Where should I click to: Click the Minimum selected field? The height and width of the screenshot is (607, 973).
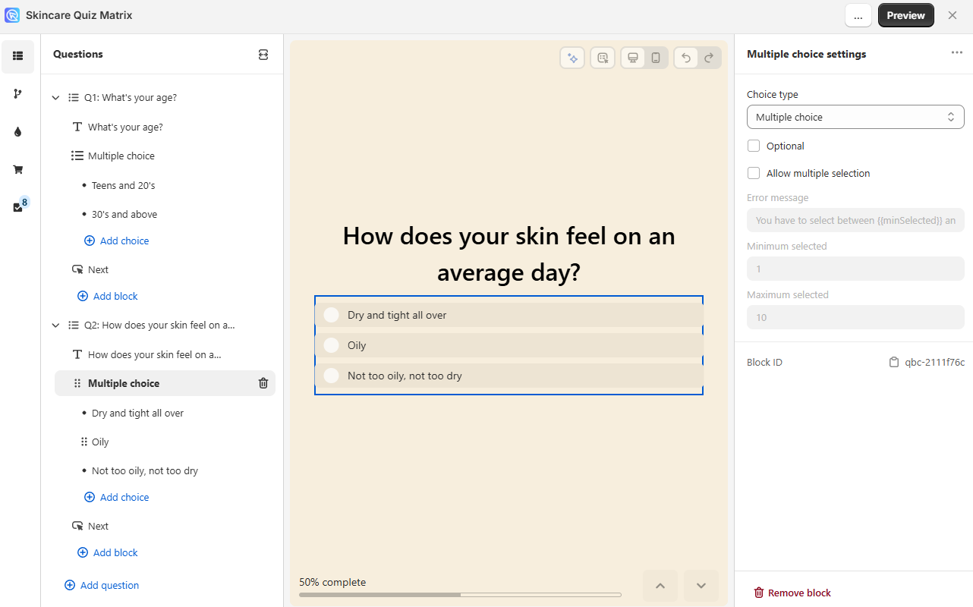(855, 269)
